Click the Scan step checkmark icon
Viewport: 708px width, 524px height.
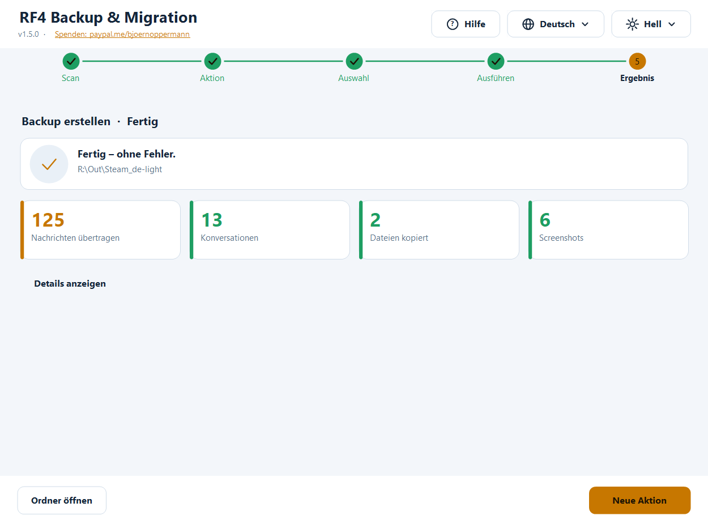pos(71,61)
